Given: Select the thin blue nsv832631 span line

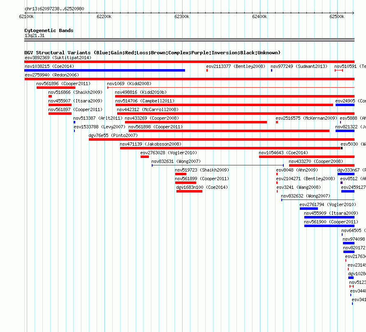Looking at the screenshot, I should [218, 165].
